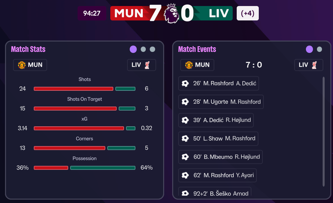This screenshot has height=203, width=333.
Task: Click the Possession bar for Liverpool
Action: (103, 168)
